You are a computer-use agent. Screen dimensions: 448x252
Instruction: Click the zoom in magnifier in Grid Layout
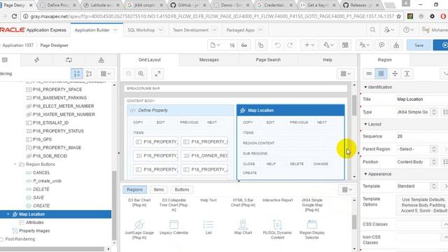pos(141,73)
